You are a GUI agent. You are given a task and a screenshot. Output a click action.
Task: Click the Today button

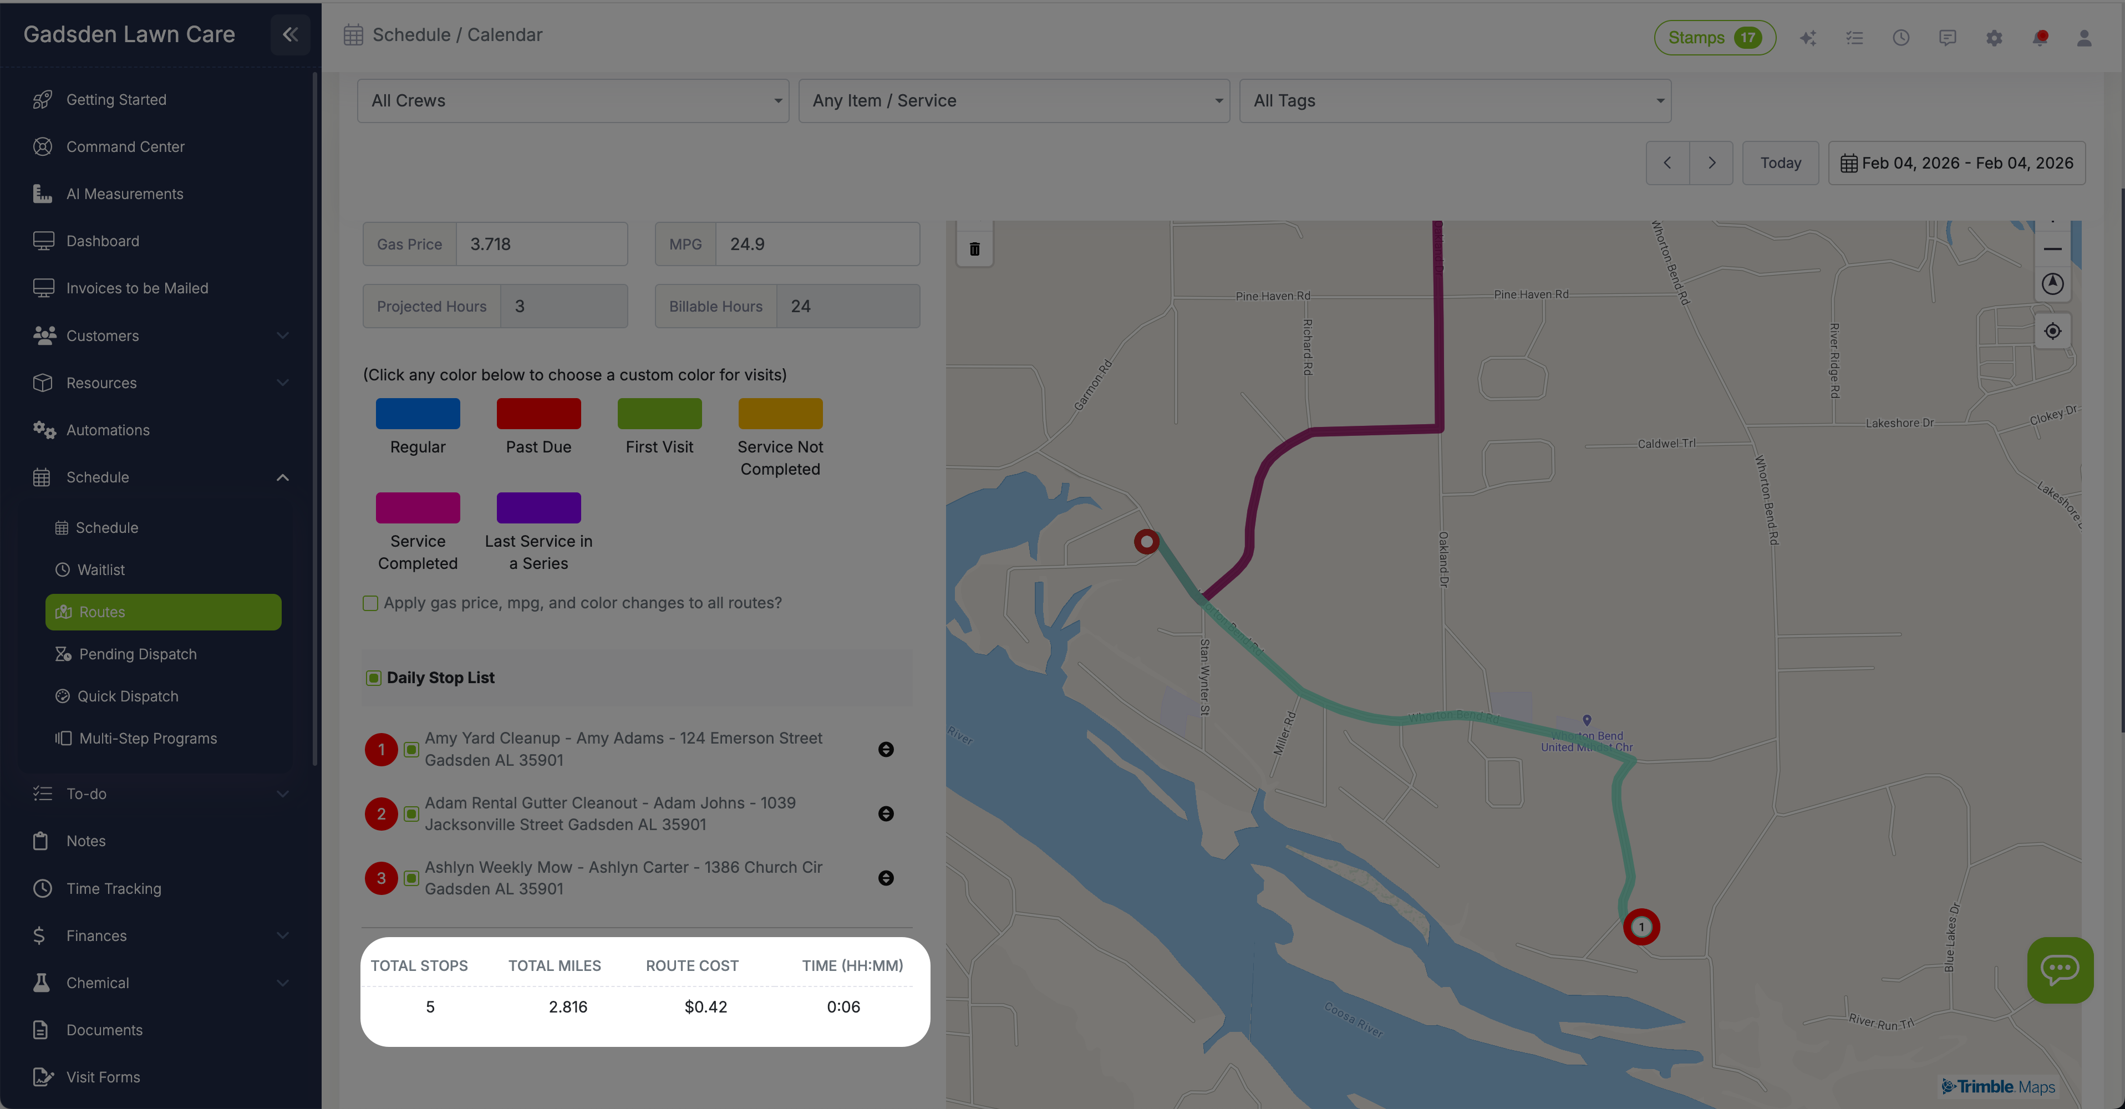1780,162
